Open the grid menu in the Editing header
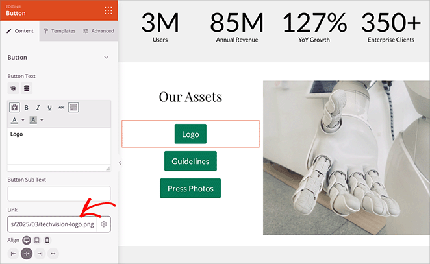Screen dimensions: 430x264 coord(108,10)
